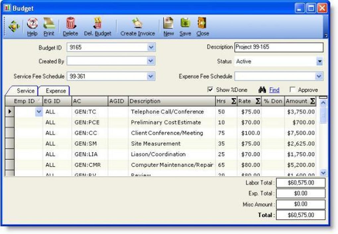The image size is (338, 234).
Task: Click the New budget icon
Action: click(x=168, y=27)
